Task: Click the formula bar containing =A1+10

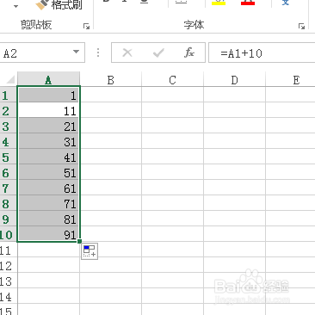Action: pyautogui.click(x=262, y=52)
